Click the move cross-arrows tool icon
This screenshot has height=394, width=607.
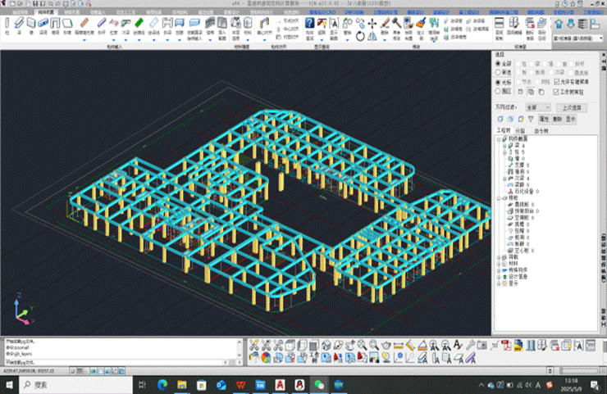tap(372, 25)
